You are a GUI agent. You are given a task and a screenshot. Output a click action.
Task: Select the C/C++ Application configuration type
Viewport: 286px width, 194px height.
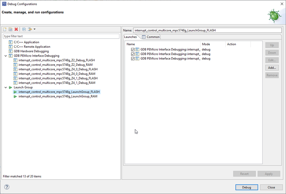[x=26, y=42]
